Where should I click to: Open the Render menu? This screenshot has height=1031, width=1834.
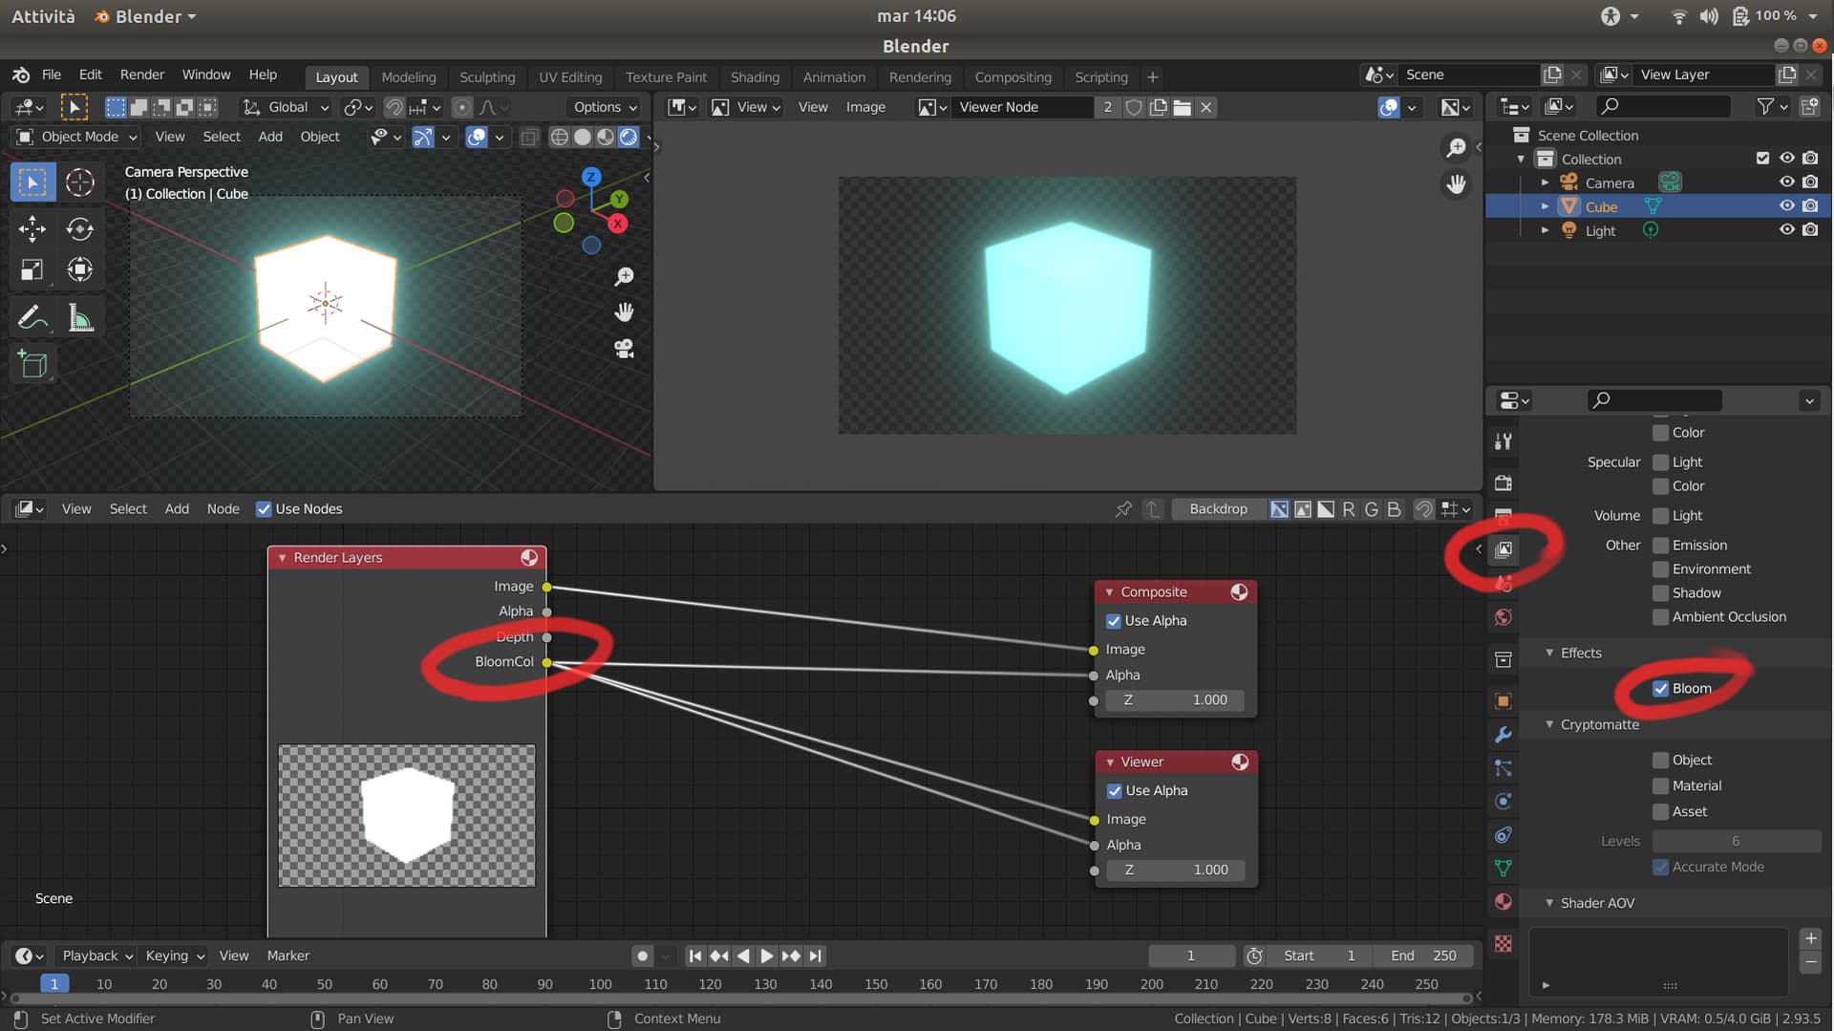[141, 75]
